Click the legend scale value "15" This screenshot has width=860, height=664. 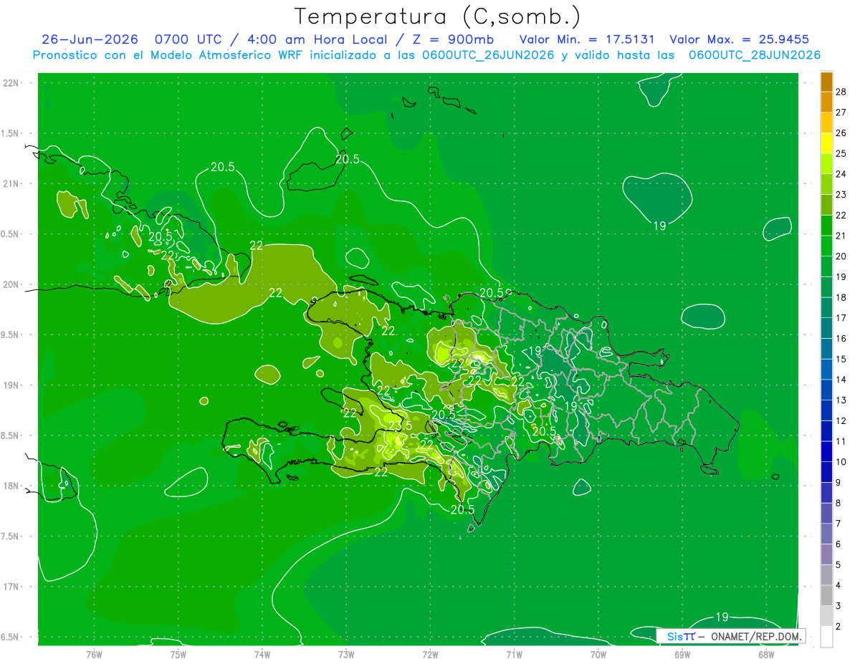[841, 359]
